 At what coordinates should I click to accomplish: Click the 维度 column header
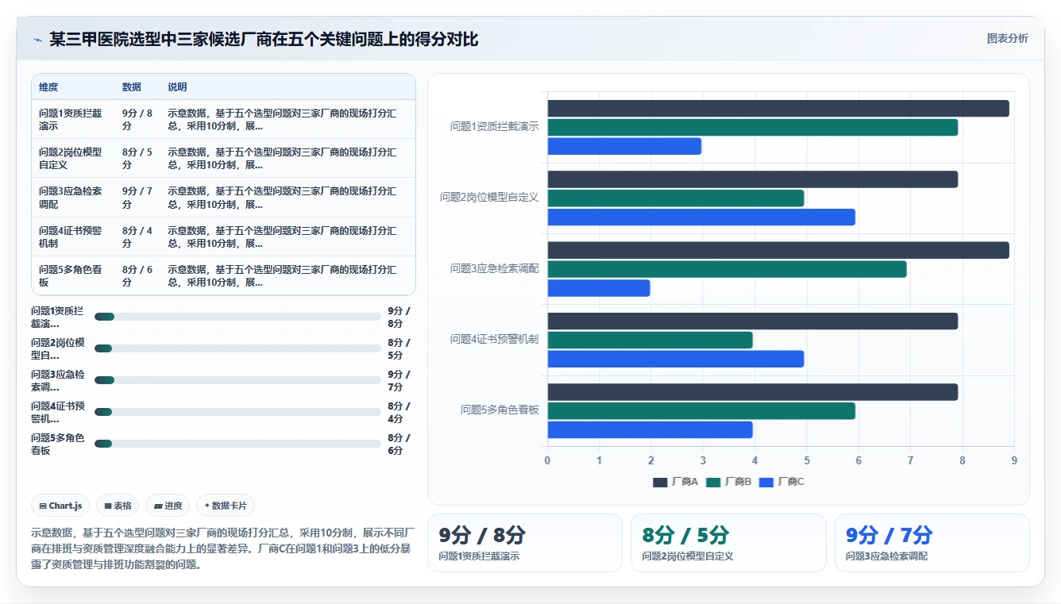48,87
